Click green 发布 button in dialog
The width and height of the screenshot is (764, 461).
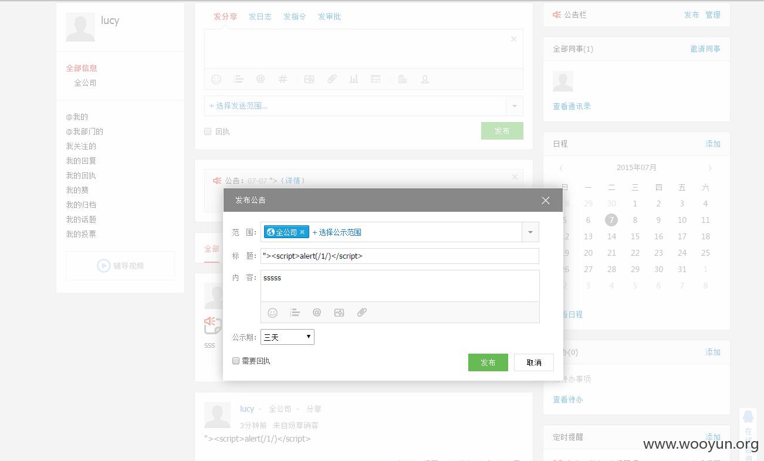pyautogui.click(x=488, y=362)
